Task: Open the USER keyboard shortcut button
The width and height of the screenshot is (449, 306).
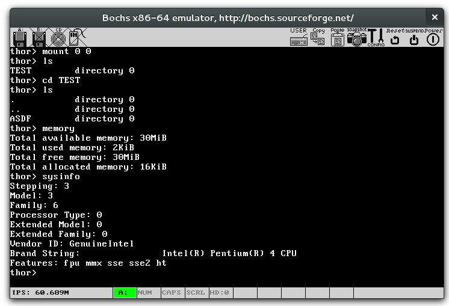Action: [299, 37]
